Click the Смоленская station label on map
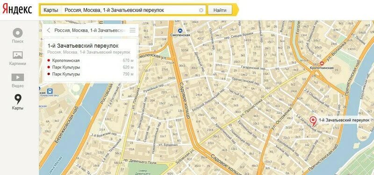The height and width of the screenshot is (175, 374). [180, 35]
